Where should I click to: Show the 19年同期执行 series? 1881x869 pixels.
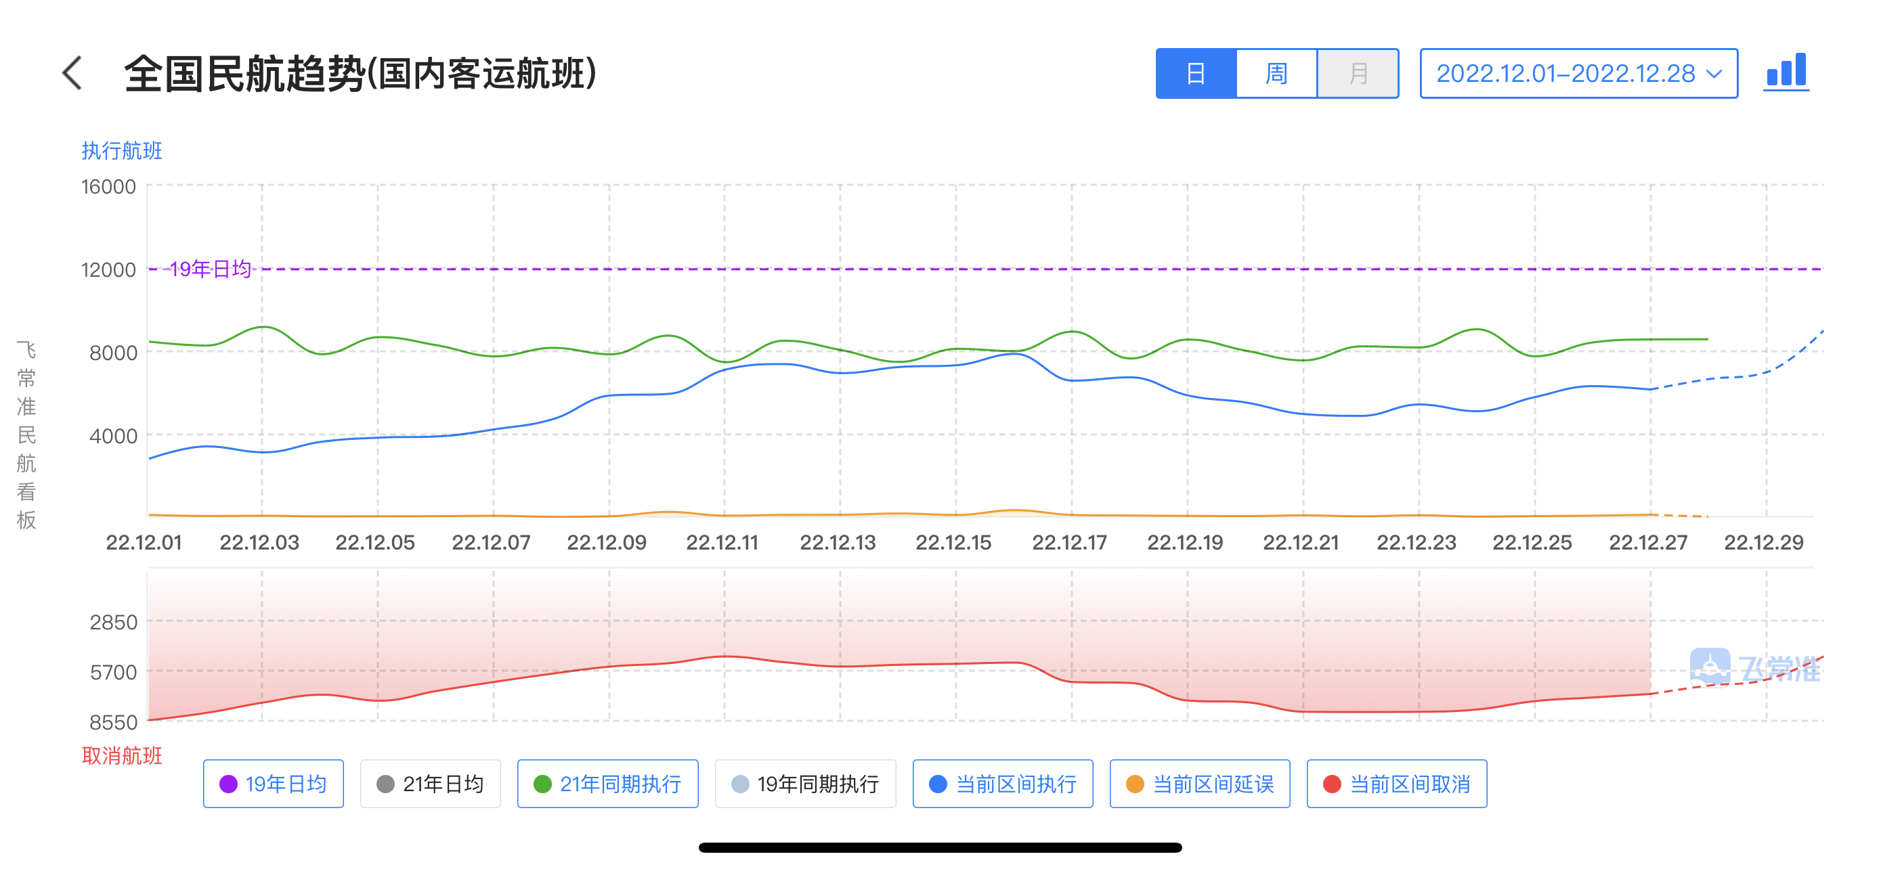[804, 784]
